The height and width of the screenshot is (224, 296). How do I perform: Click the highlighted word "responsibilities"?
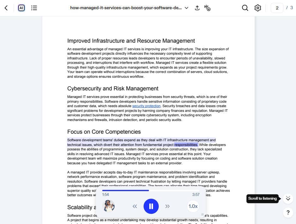point(186,145)
